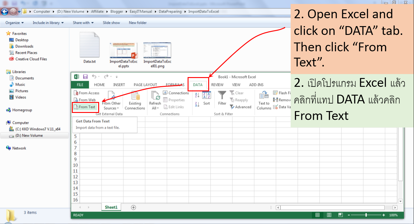Enable Page Break Preview view
This screenshot has height=224, width=414.
click(x=340, y=215)
